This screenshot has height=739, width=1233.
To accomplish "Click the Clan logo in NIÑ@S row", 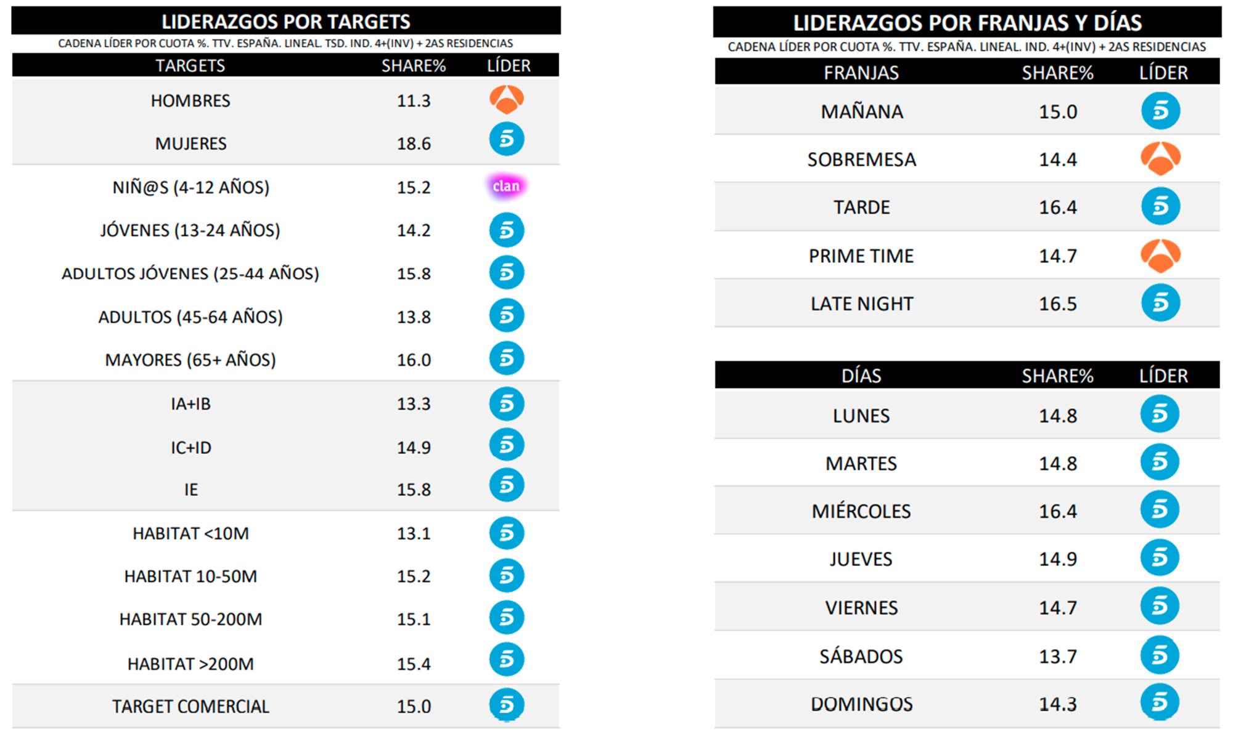I will click(506, 186).
